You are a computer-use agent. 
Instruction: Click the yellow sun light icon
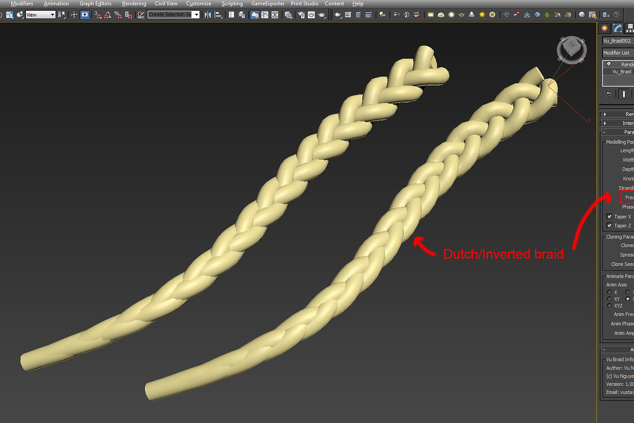(482, 15)
